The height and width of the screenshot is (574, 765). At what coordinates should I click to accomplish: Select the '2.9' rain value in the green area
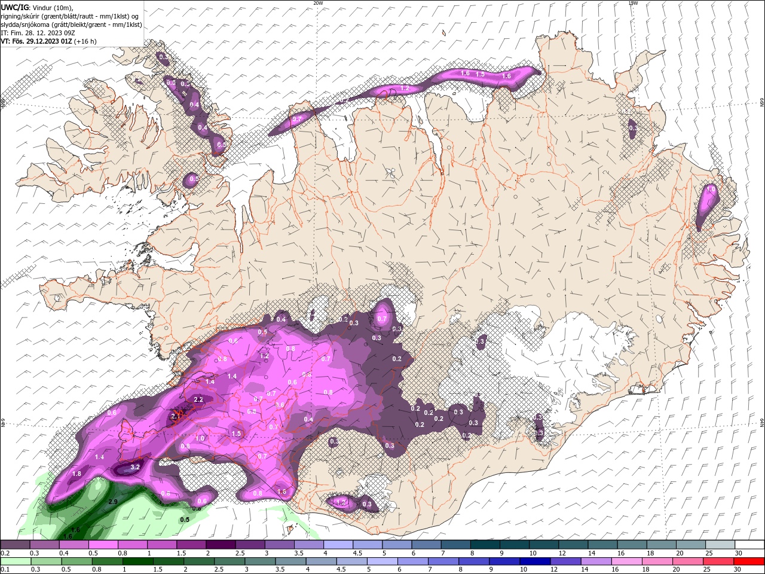pos(112,501)
